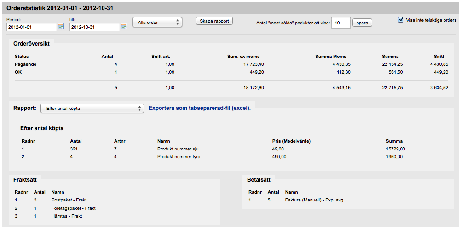The image size is (461, 230).
Task: Click 'Faktura (Manuell) - Exp. avg' payment entry
Action: (x=314, y=200)
